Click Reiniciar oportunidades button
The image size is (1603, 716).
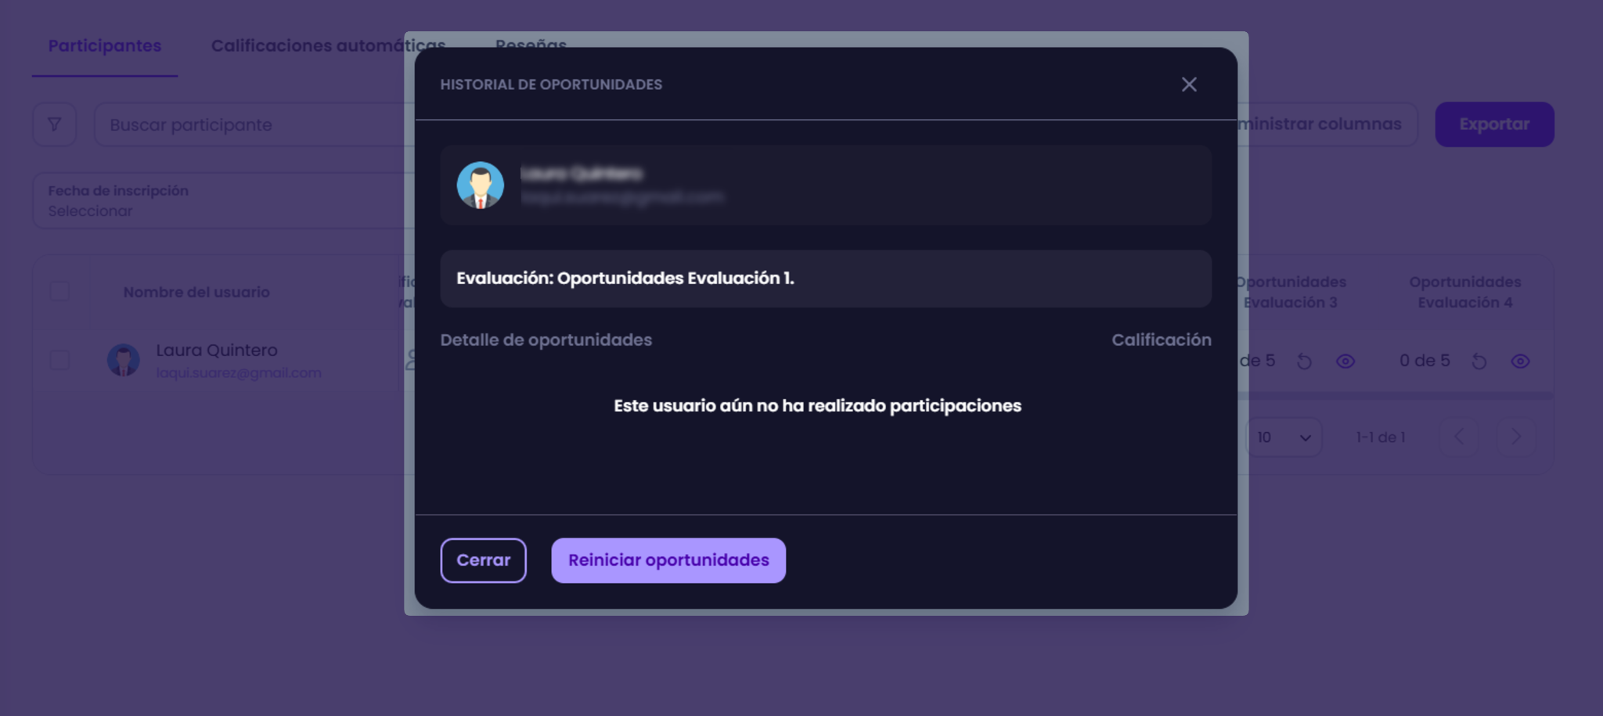pos(668,560)
